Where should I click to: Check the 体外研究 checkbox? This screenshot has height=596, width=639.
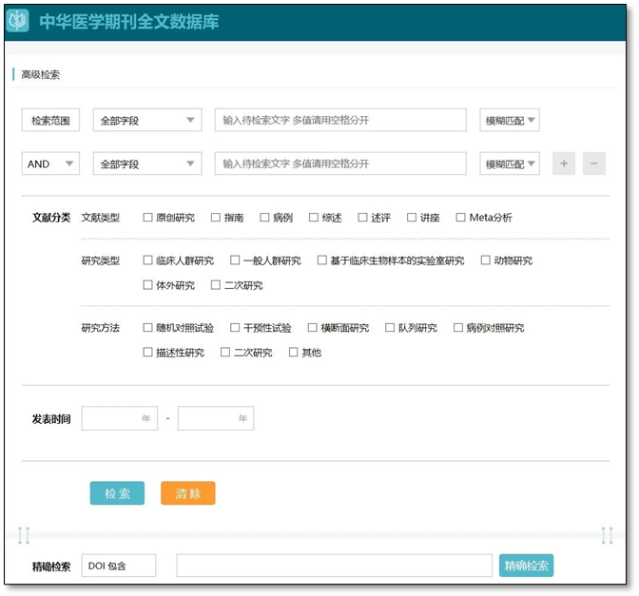pos(147,285)
